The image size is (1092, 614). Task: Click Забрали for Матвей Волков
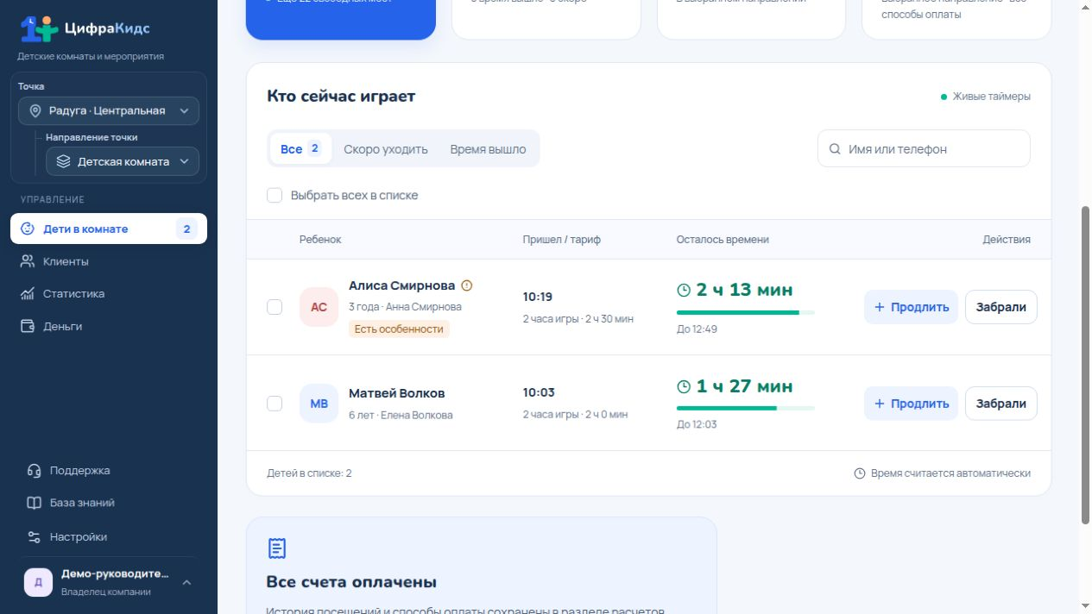pyautogui.click(x=1001, y=404)
